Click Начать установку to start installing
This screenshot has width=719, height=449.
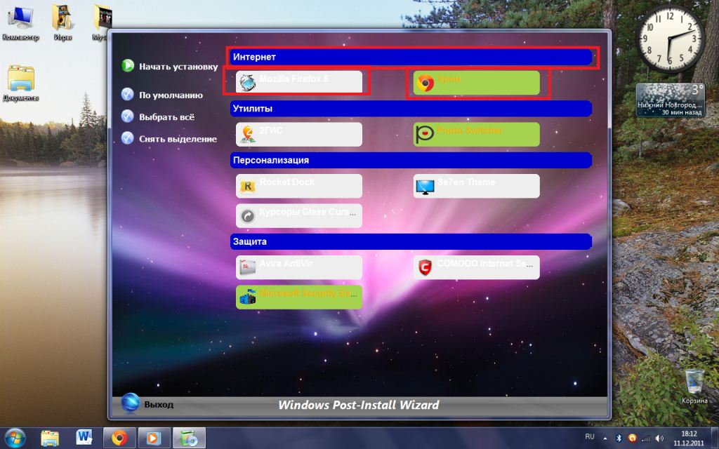[x=170, y=67]
